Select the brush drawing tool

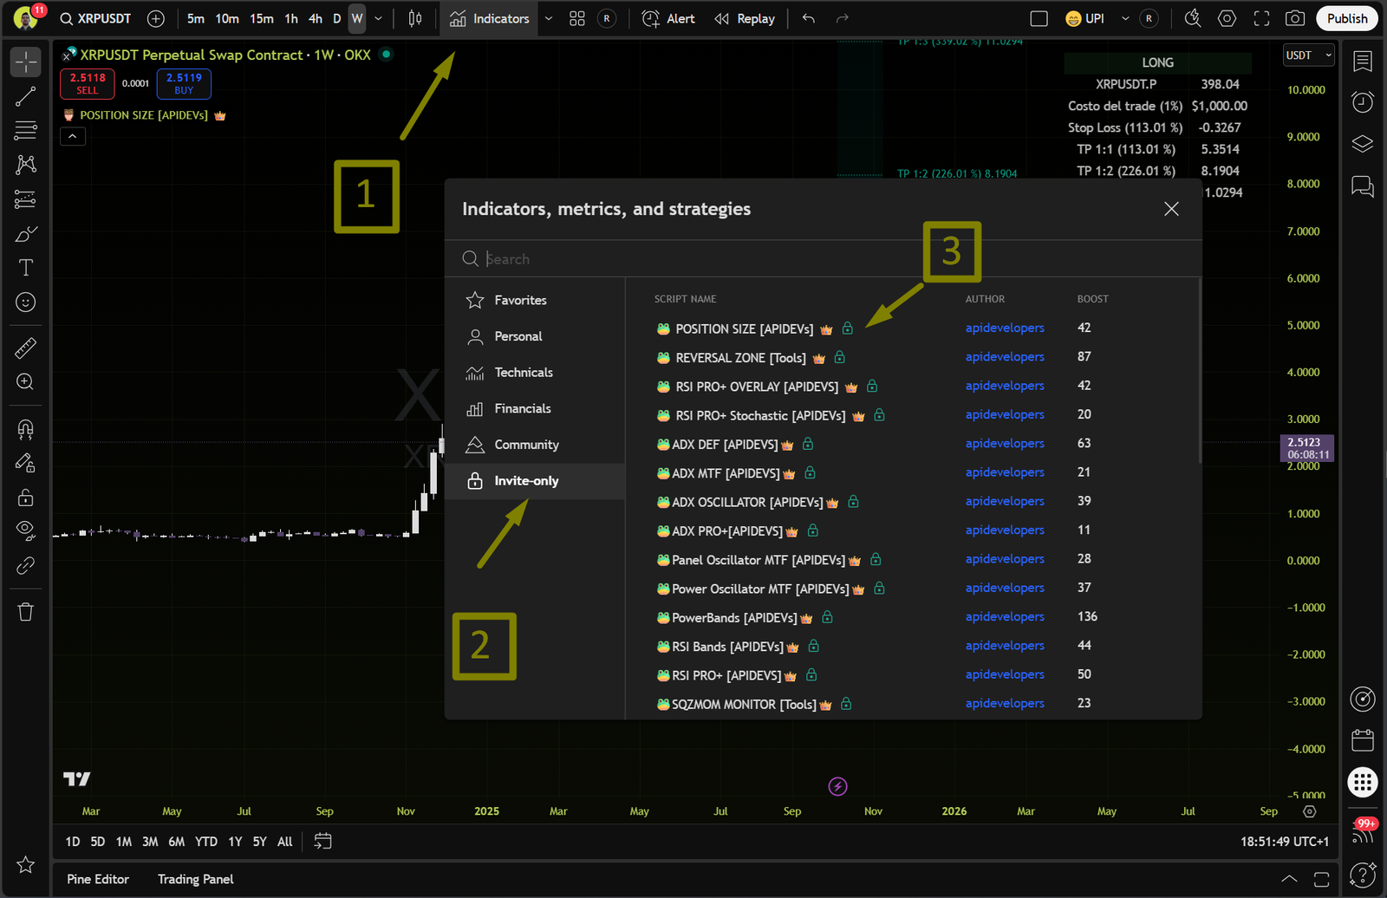point(26,234)
